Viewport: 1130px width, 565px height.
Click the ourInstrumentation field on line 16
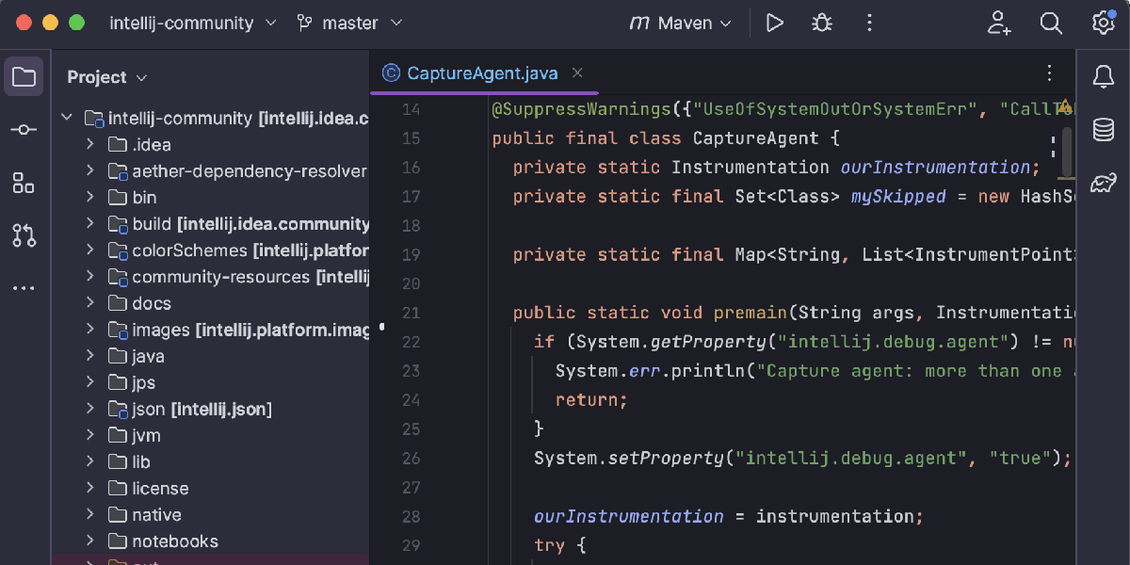[x=935, y=167]
